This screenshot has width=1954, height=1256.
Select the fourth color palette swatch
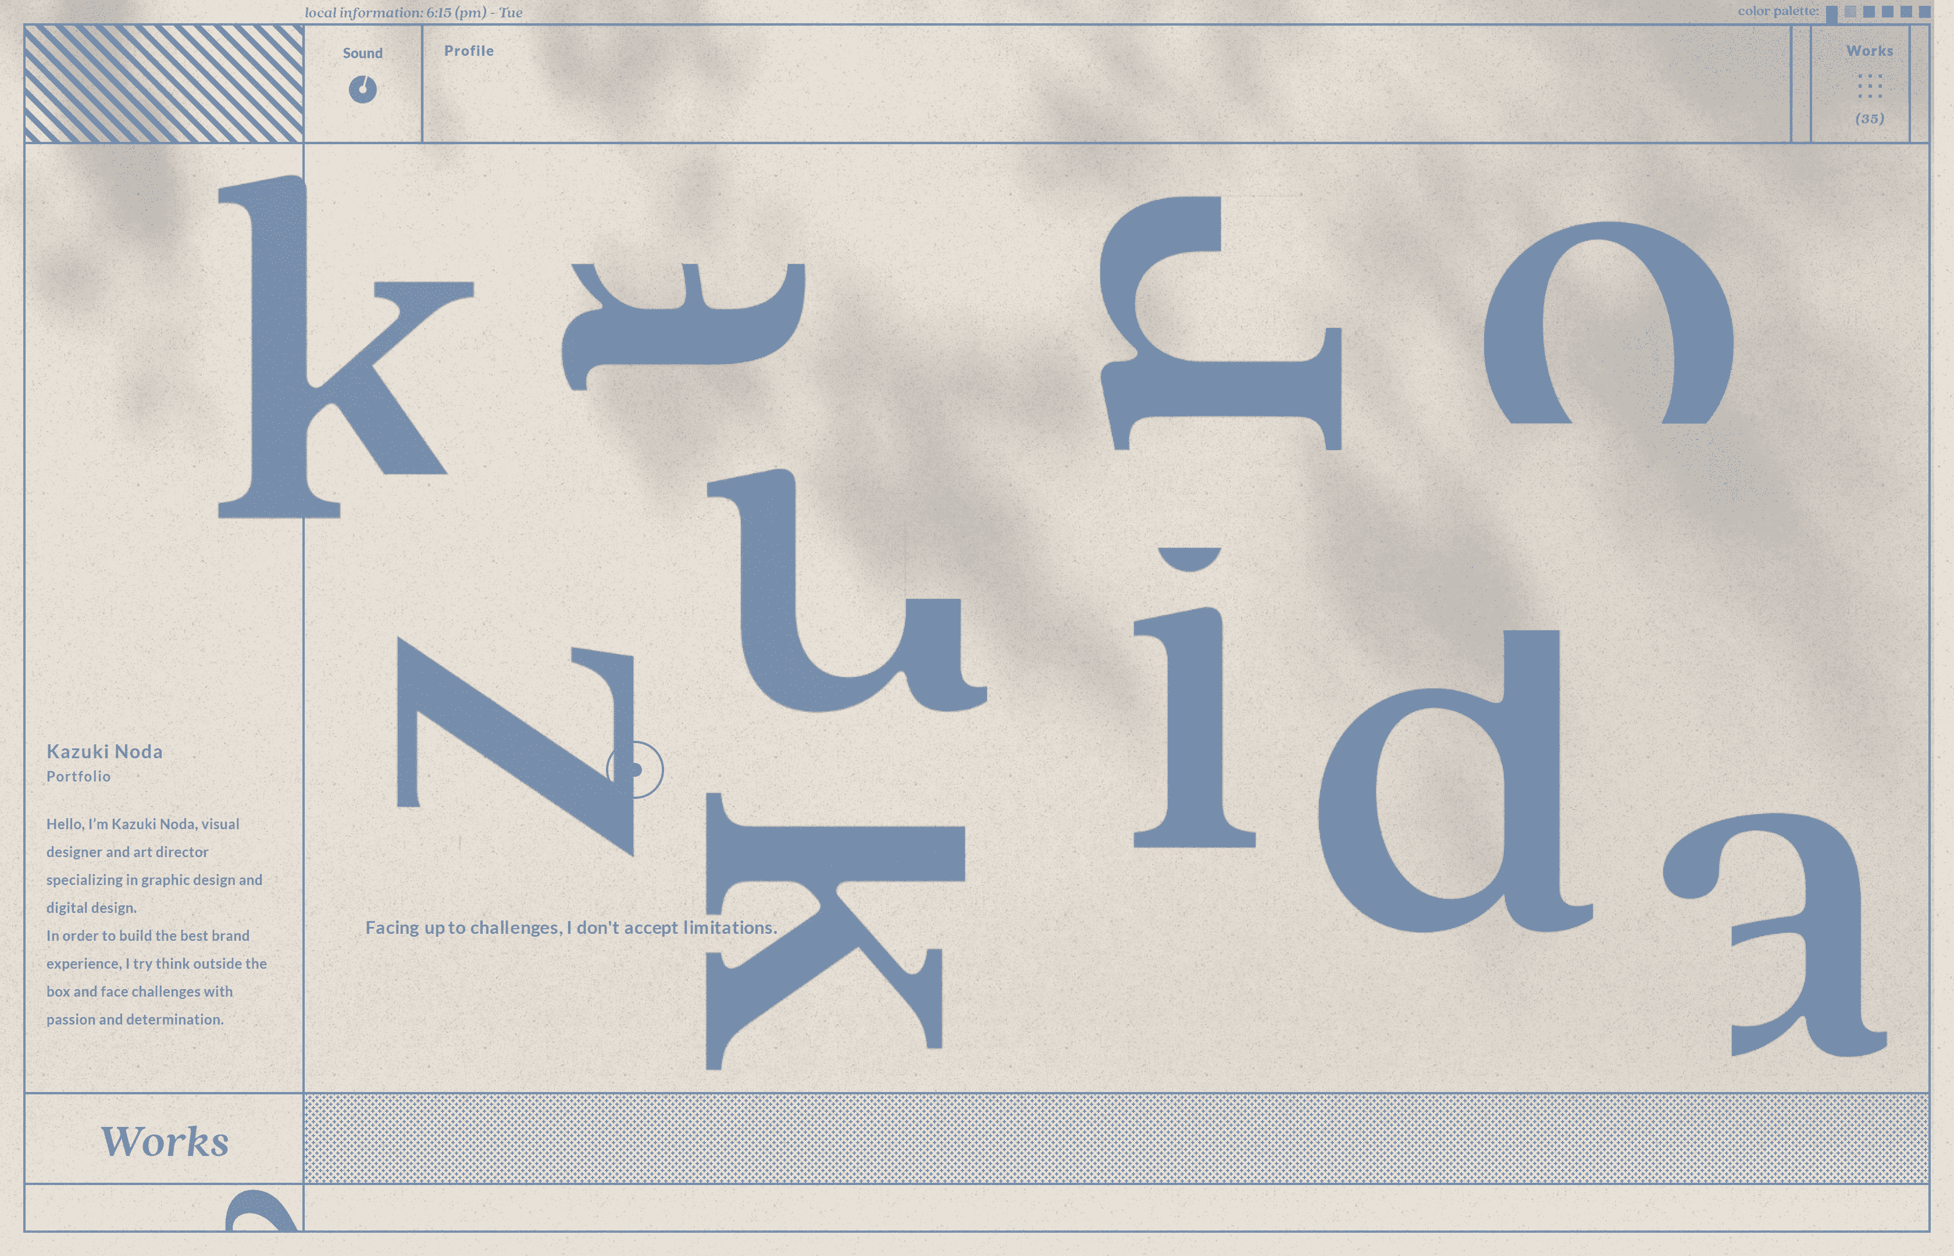click(x=1888, y=12)
